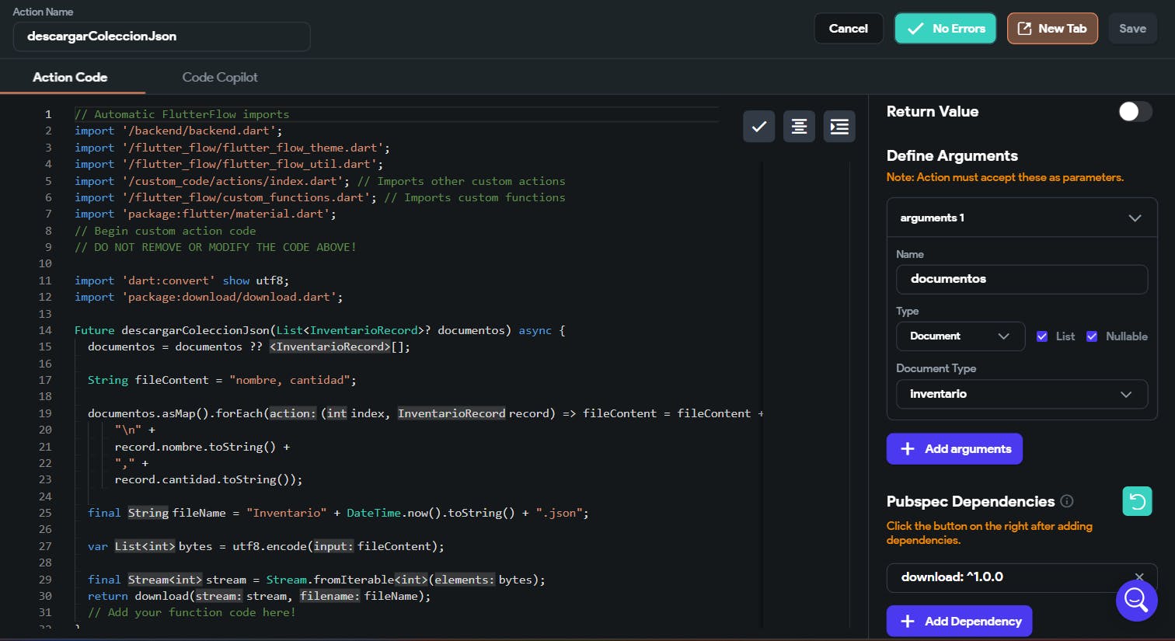Click the teal refresh dependencies icon

click(x=1137, y=501)
